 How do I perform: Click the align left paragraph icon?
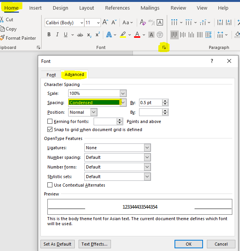coord(174,35)
